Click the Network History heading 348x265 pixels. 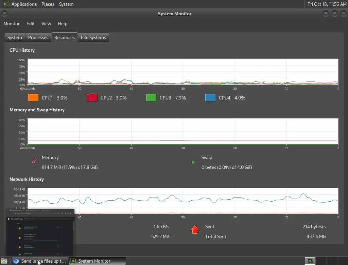pos(27,179)
